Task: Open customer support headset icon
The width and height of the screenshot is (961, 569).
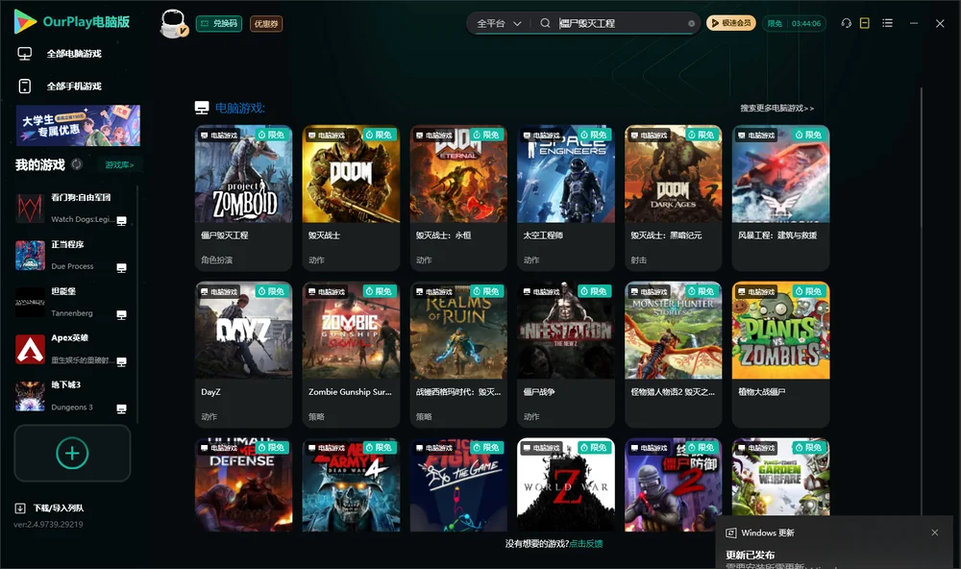Action: pyautogui.click(x=847, y=23)
